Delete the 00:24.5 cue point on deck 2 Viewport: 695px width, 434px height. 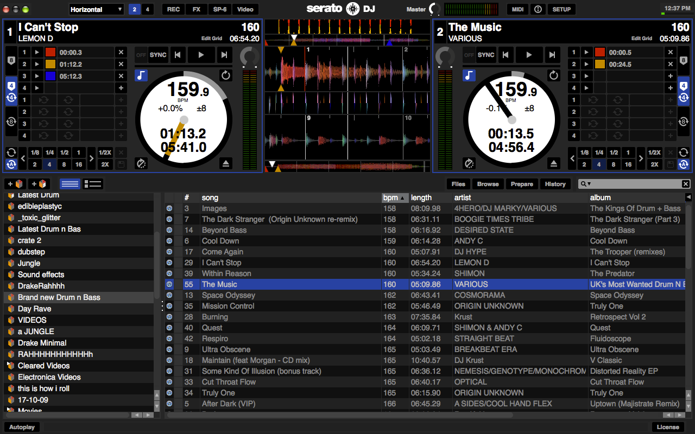pyautogui.click(x=671, y=64)
